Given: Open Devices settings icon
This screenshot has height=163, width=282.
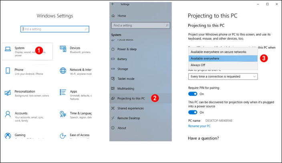Looking at the screenshot, I should (63, 49).
